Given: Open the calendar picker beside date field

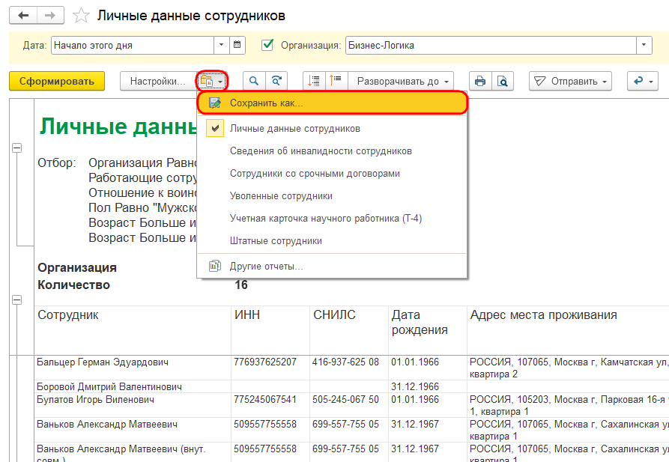Looking at the screenshot, I should point(237,45).
